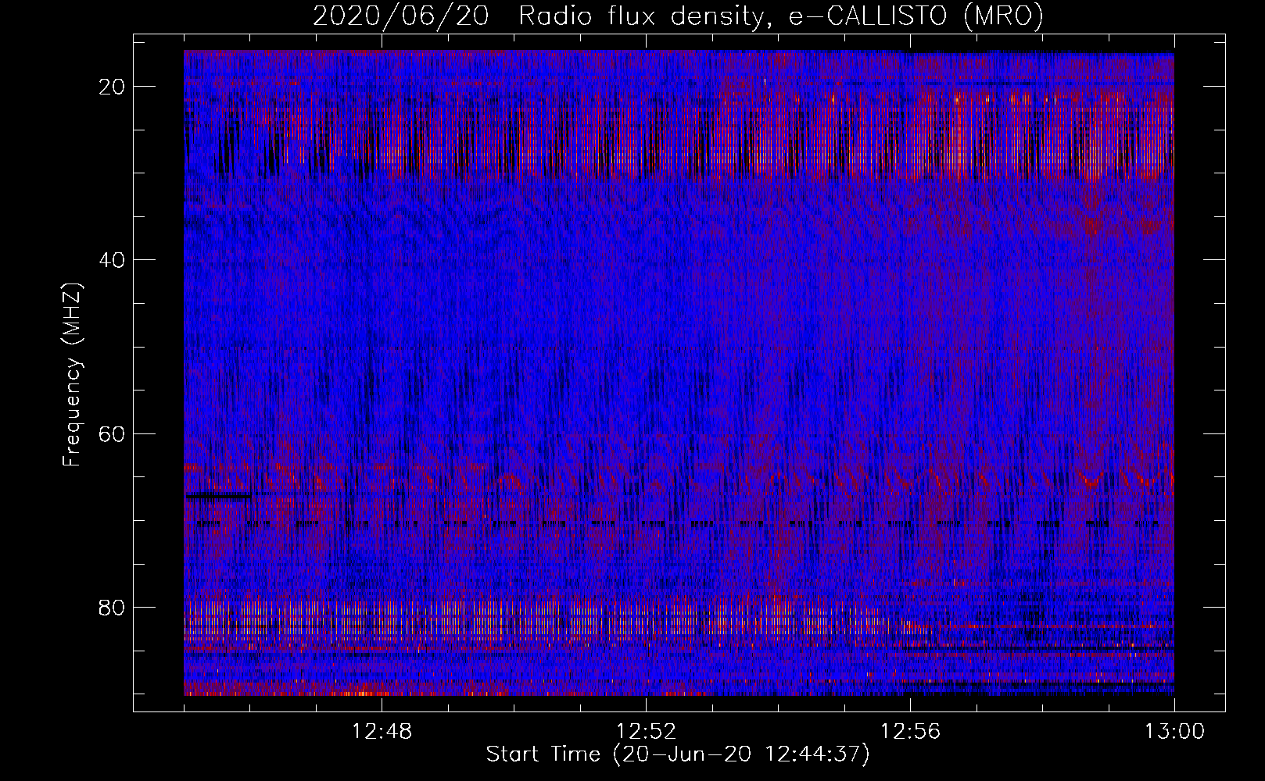Viewport: 1265px width, 781px height.
Task: Click the 12:56 time tick label
Action: [x=911, y=732]
